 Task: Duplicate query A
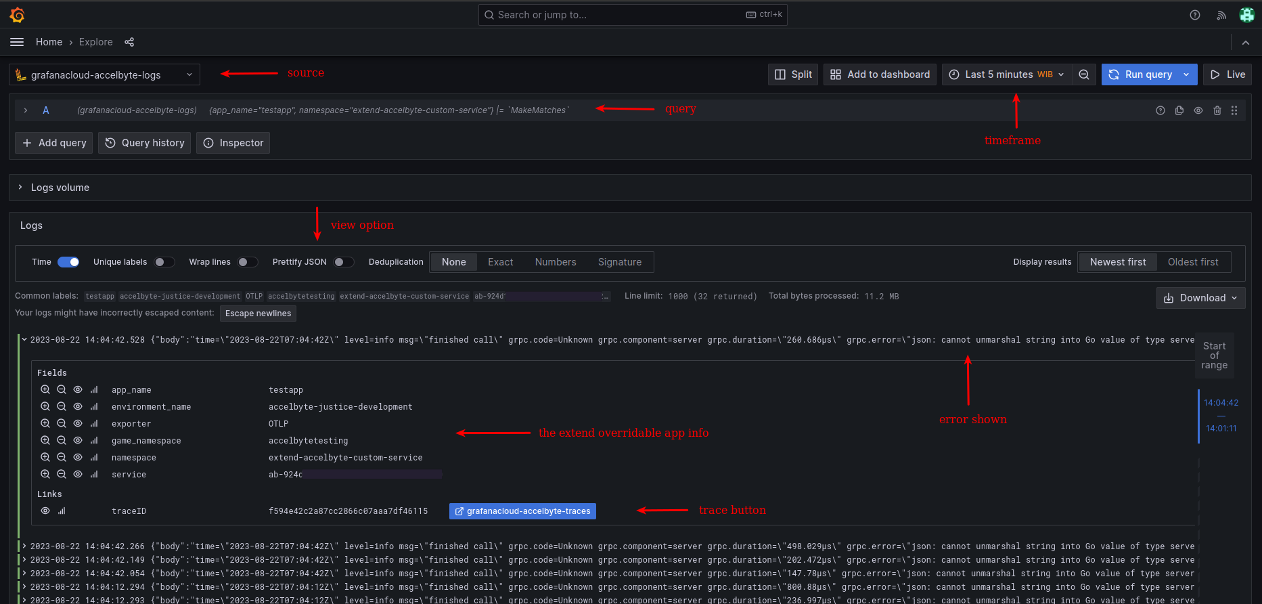1179,110
